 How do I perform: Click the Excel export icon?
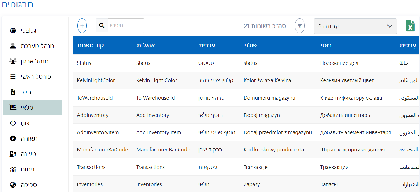410,26
